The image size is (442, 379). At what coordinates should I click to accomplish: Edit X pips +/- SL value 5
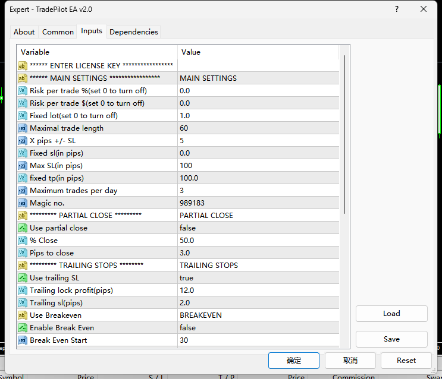click(x=258, y=141)
